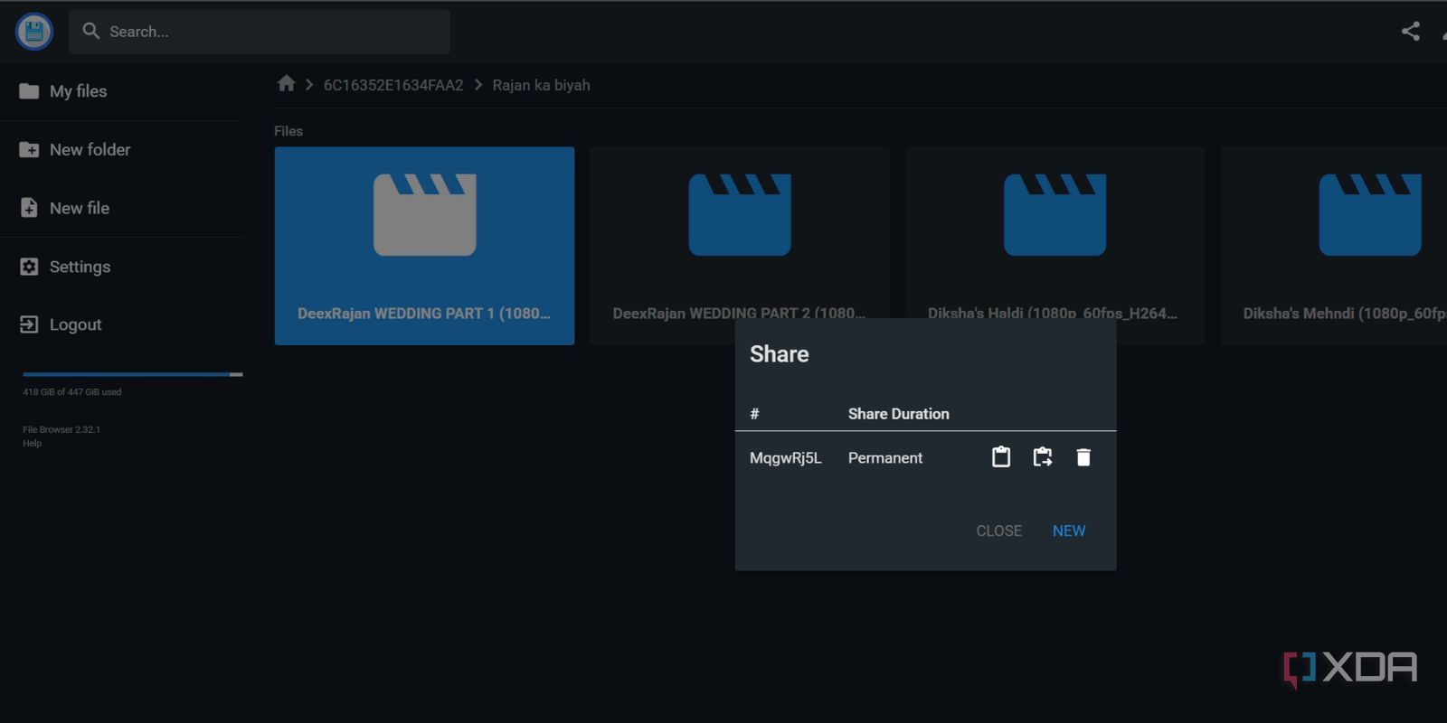This screenshot has width=1447, height=723.
Task: Click the search magnifier icon
Action: click(x=90, y=31)
